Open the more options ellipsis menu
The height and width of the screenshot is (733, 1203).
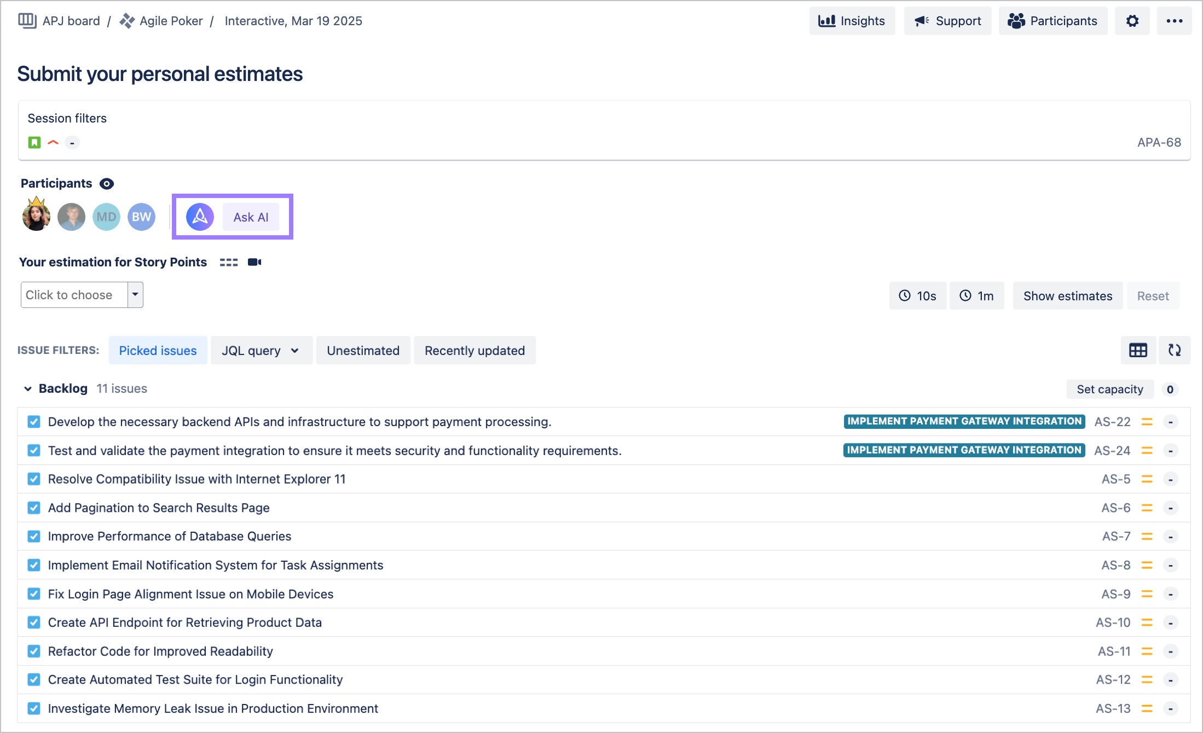click(1174, 21)
